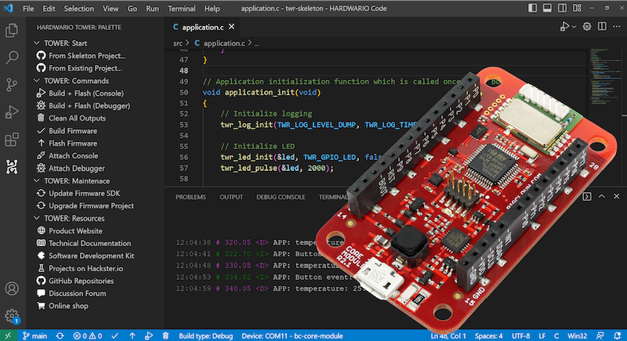
Task: Click the gear icon in editor toolbar
Action: tap(586, 27)
